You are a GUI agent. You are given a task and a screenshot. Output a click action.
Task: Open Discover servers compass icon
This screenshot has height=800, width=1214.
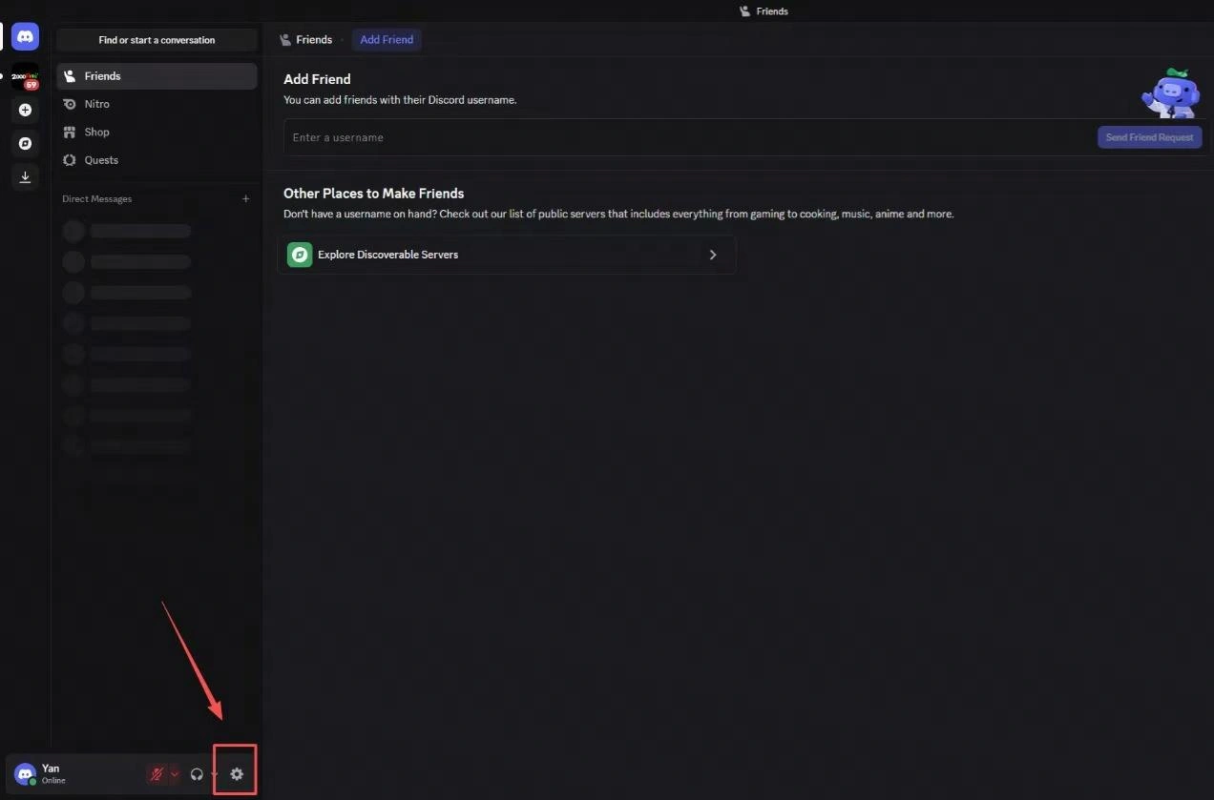coord(26,143)
